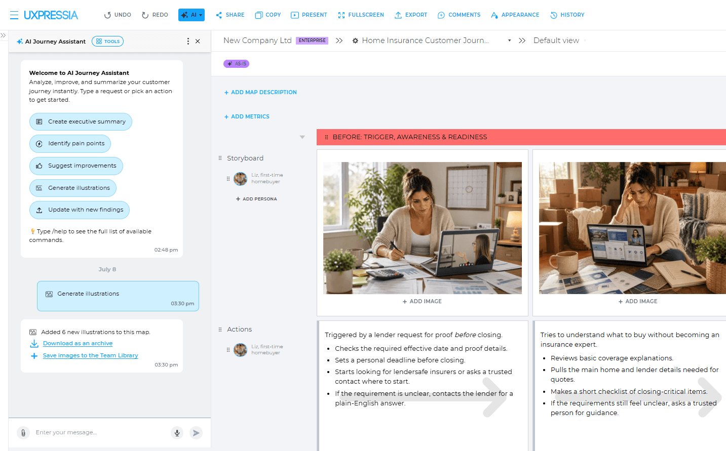View the map History
This screenshot has height=451, width=726.
(x=567, y=15)
